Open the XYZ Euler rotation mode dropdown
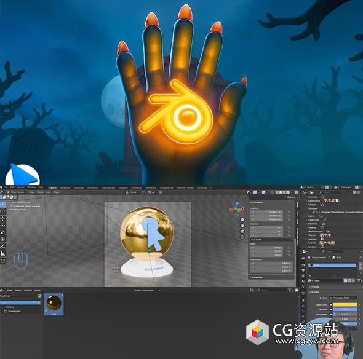 [271, 240]
